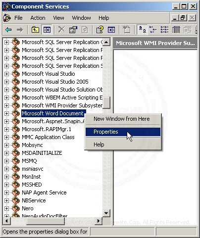This screenshot has width=200, height=238.
Task: Expand the Microsoft.Aspnet.Snapin node
Action: pos(6,121)
